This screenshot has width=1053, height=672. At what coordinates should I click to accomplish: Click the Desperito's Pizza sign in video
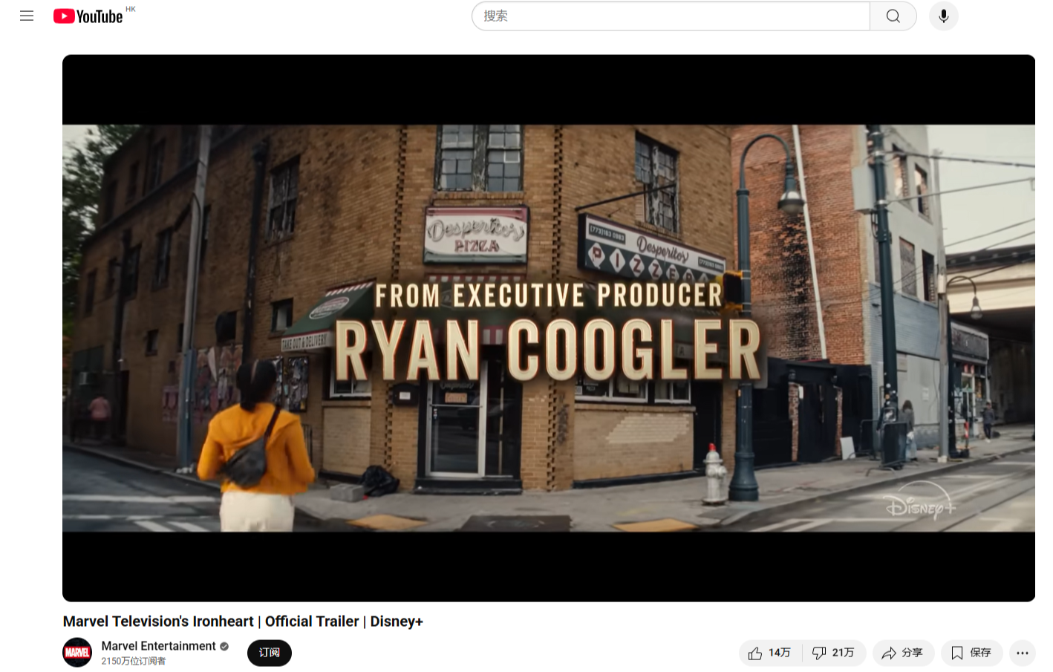[475, 235]
